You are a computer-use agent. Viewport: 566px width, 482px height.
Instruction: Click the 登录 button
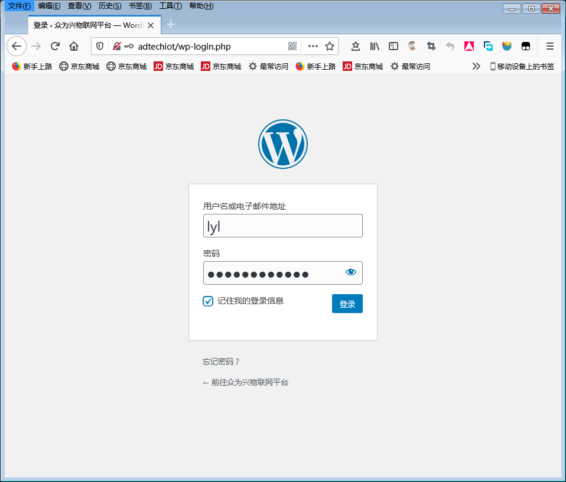[347, 304]
